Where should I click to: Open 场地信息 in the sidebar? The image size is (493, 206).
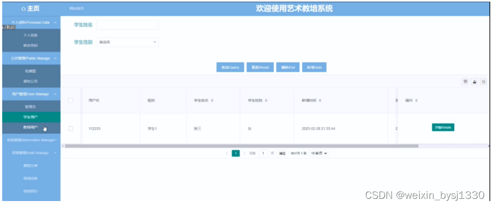coord(31,178)
